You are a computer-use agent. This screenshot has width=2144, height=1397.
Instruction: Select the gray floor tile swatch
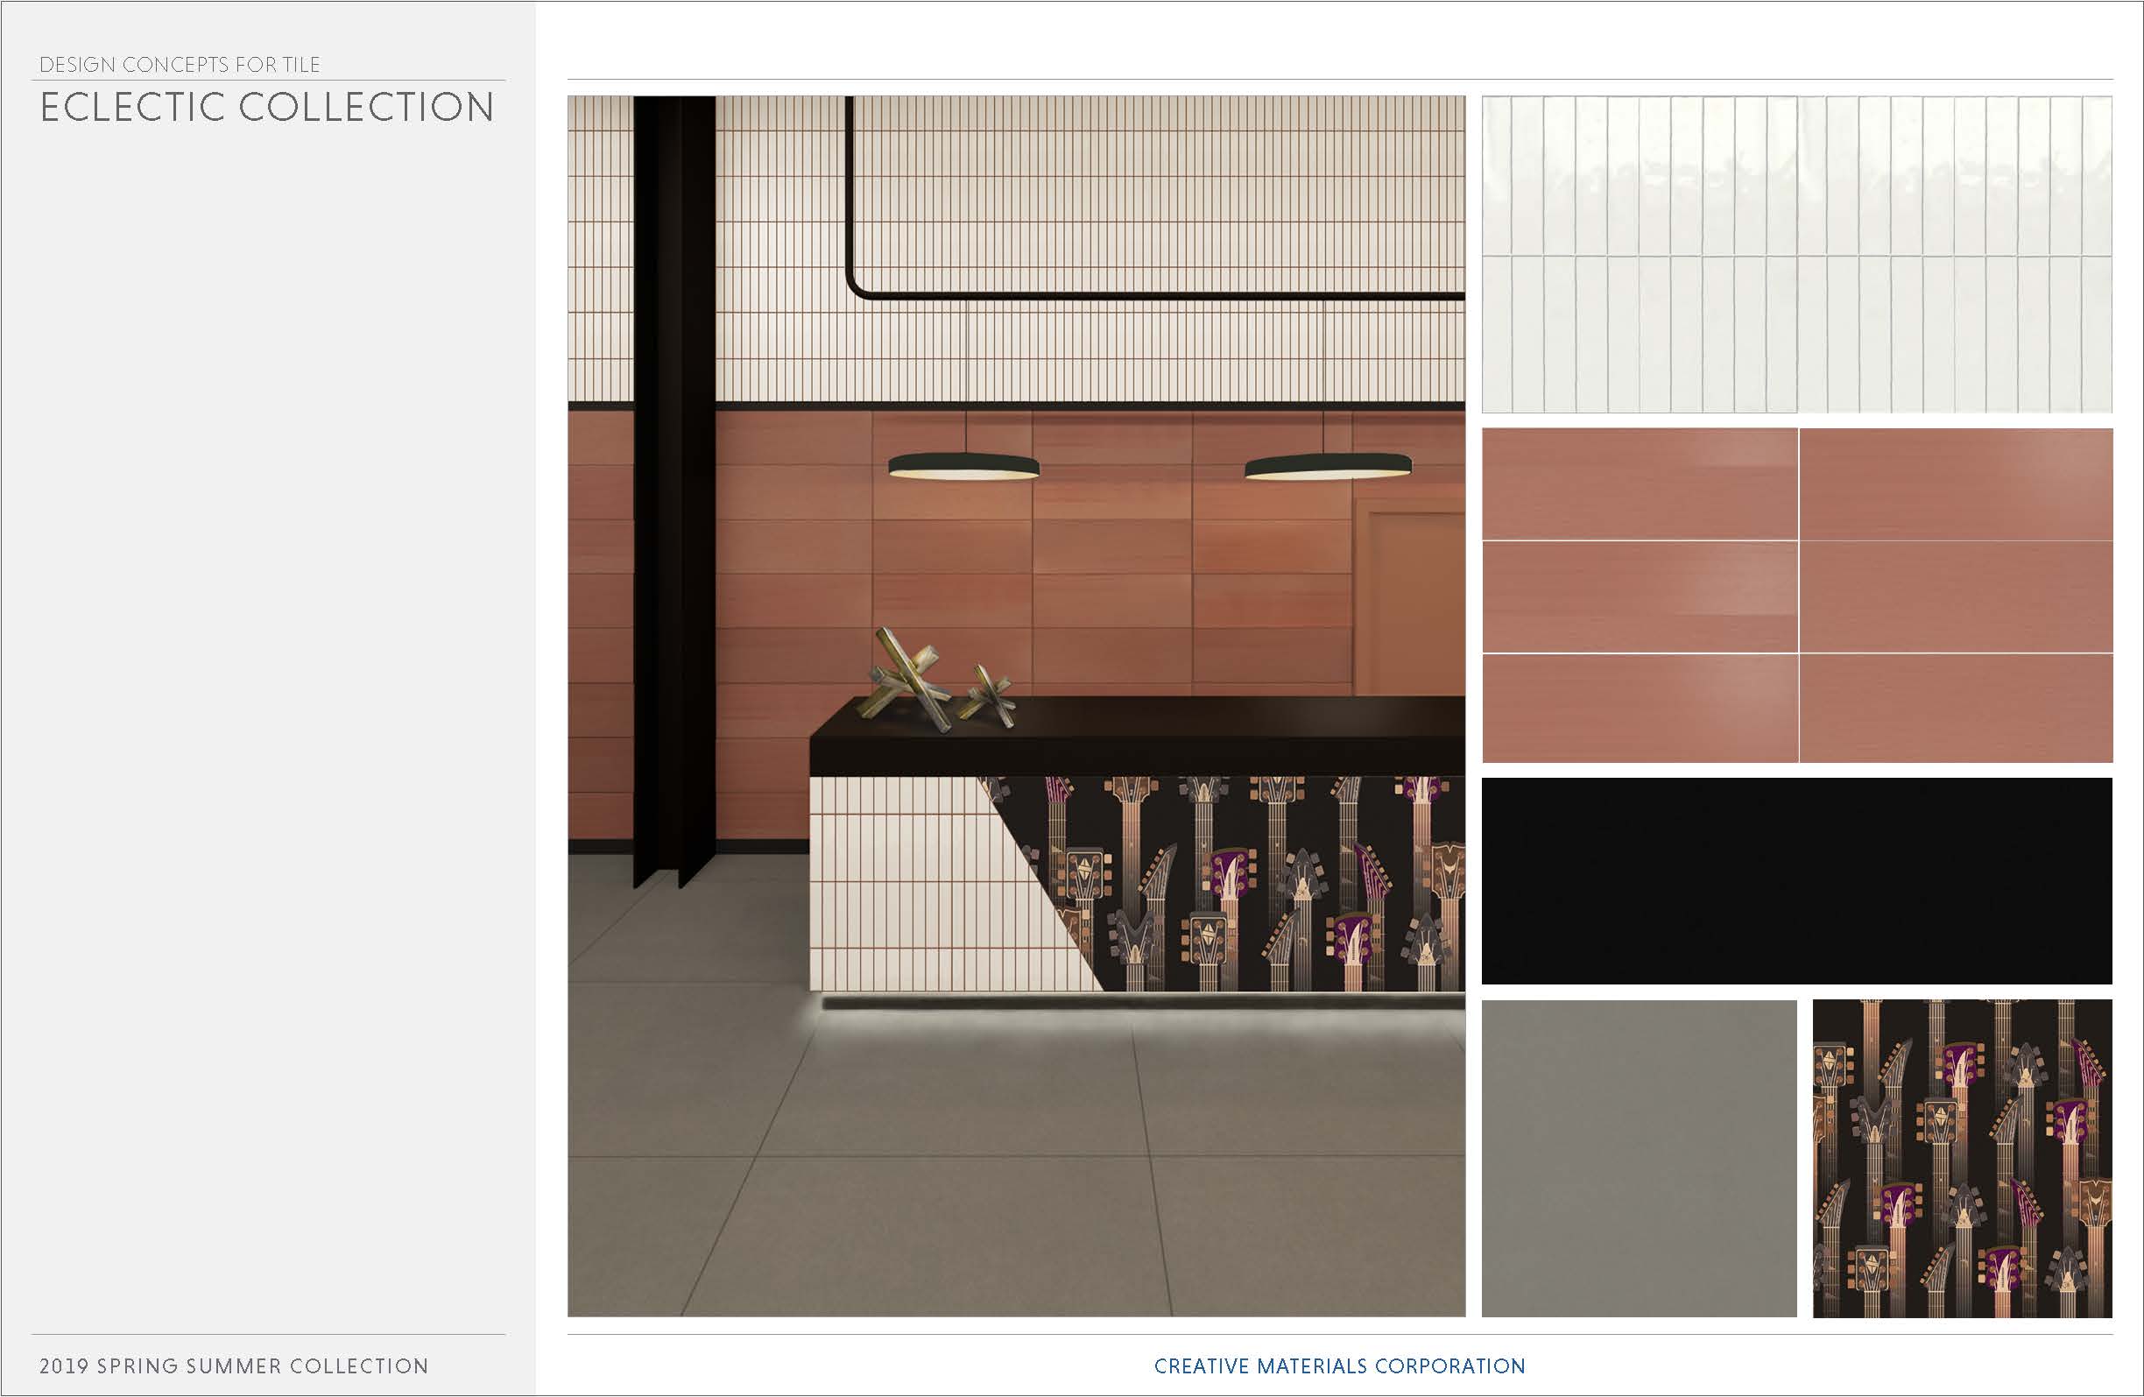pos(1639,1158)
